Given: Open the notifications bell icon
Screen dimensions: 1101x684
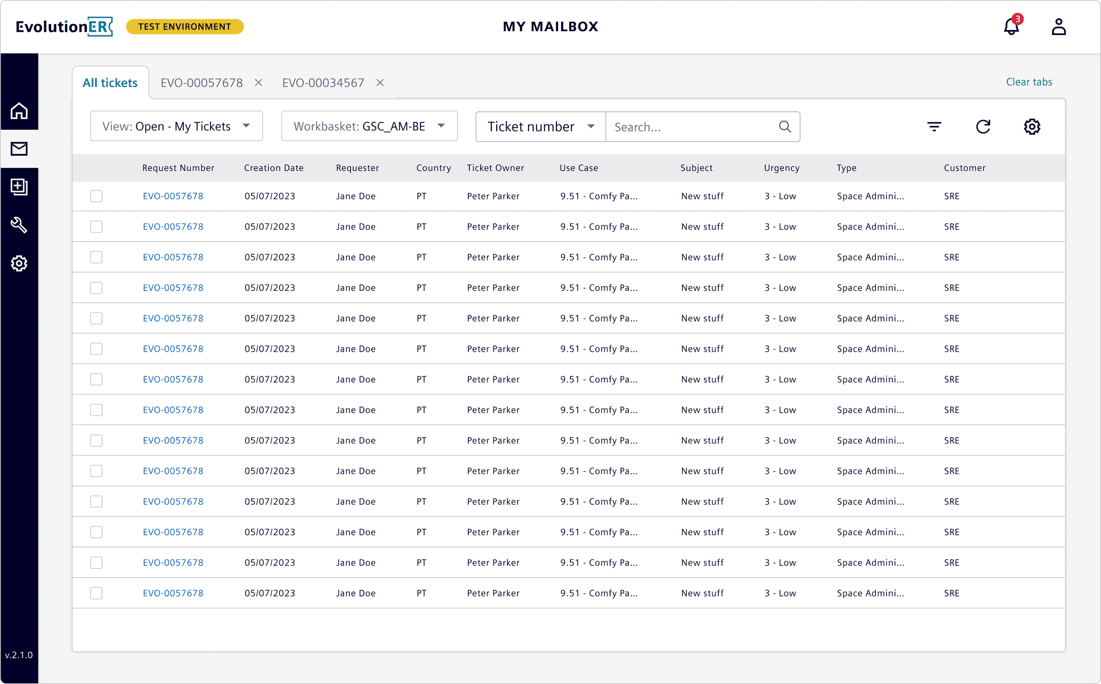Looking at the screenshot, I should (1011, 27).
